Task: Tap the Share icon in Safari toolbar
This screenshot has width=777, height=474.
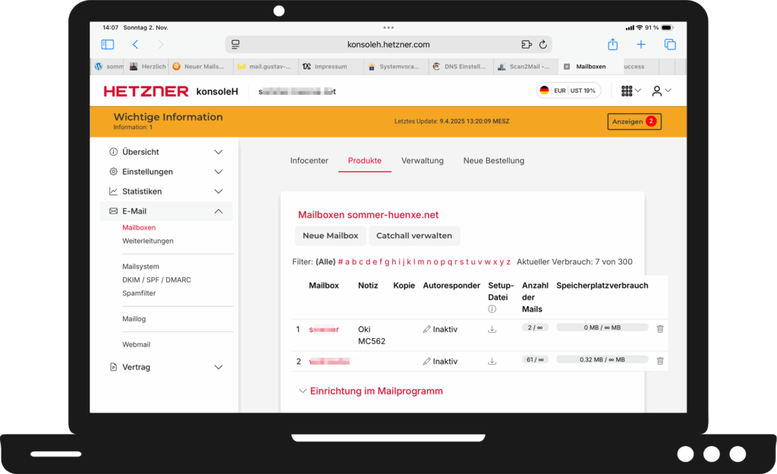Action: tap(612, 45)
